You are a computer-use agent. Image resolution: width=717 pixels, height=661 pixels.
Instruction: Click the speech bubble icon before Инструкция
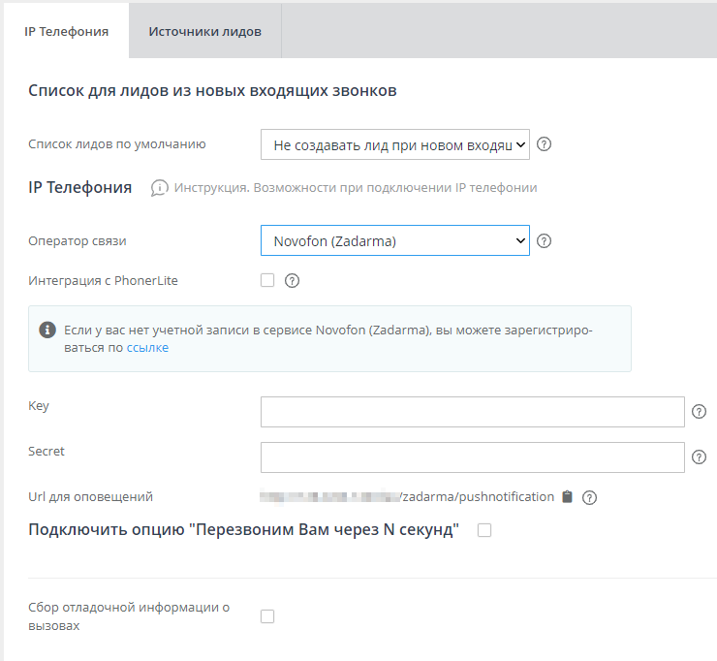pos(160,188)
